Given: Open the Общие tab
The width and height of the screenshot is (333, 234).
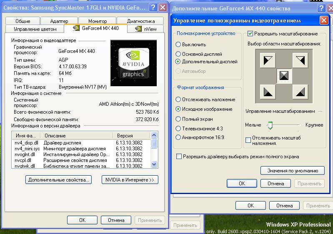Looking at the screenshot, I should tap(23, 21).
